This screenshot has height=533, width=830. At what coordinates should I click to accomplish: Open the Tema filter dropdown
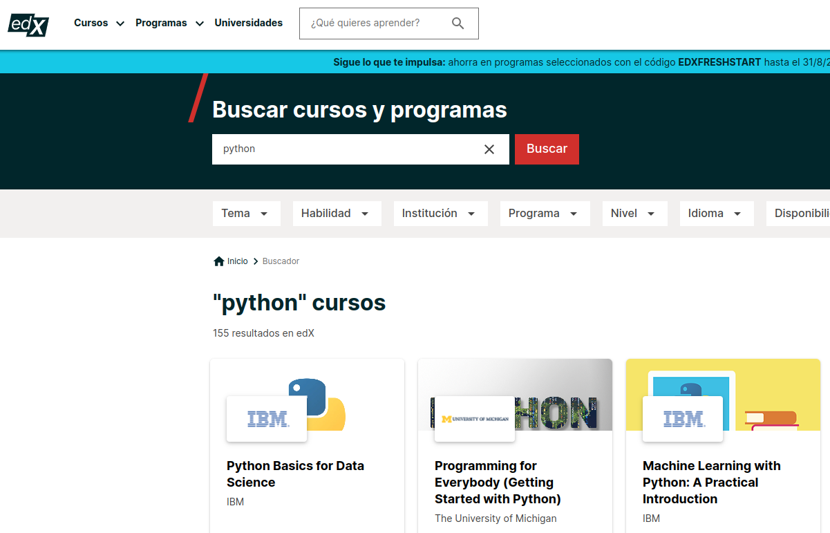click(246, 213)
